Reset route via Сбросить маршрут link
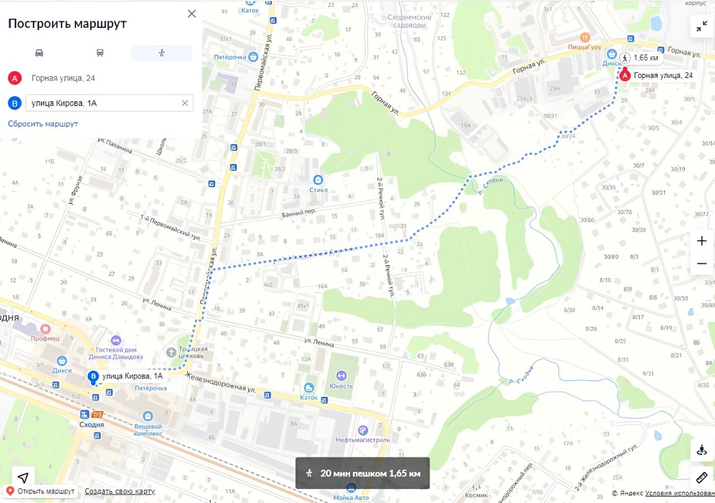Image resolution: width=715 pixels, height=503 pixels. [x=43, y=124]
